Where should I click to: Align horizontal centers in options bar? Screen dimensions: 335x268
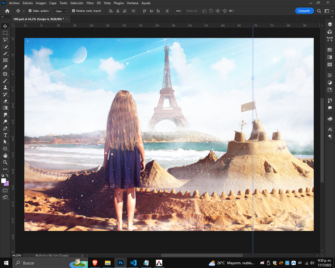[x=118, y=11]
